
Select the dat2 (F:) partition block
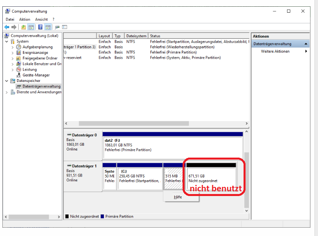pyautogui.click(x=173, y=145)
